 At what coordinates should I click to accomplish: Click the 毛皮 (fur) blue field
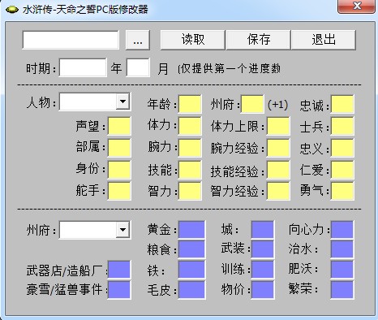(x=191, y=290)
